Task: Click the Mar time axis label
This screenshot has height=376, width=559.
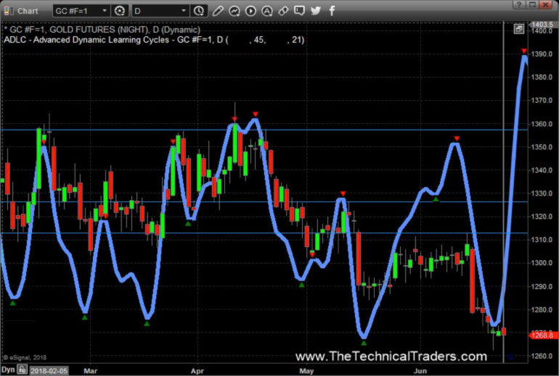Action: [x=90, y=371]
